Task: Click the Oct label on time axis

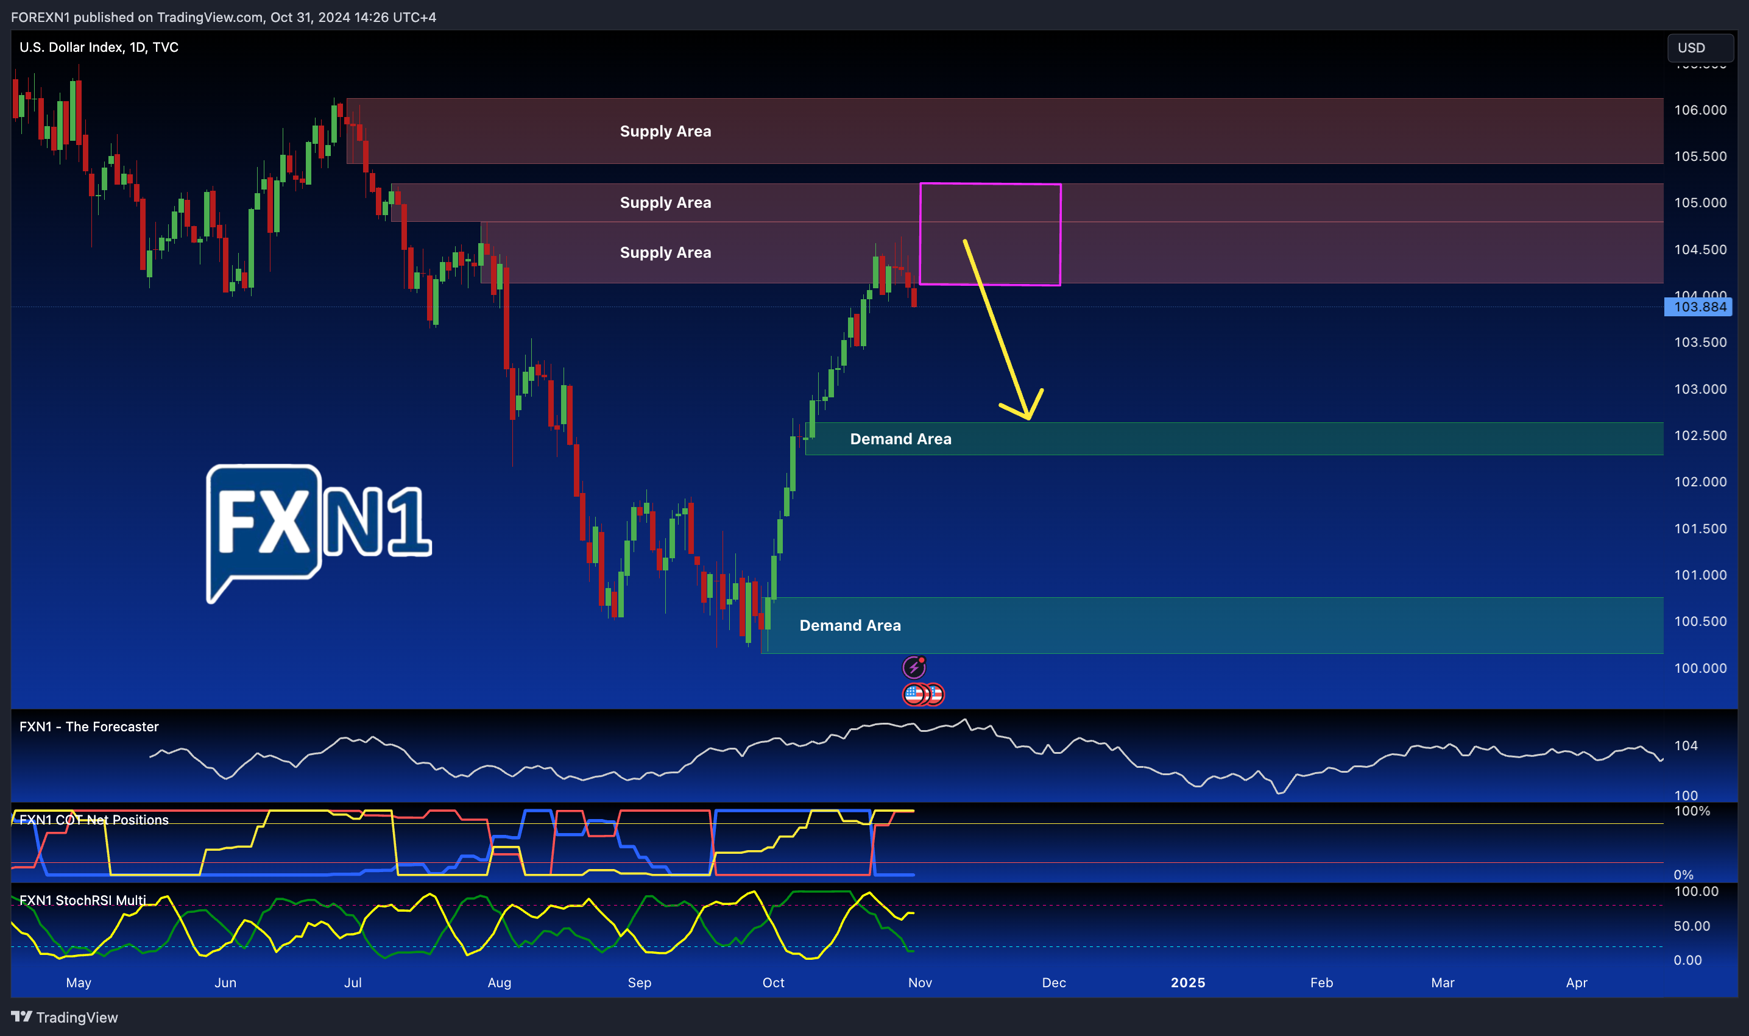Action: click(773, 982)
